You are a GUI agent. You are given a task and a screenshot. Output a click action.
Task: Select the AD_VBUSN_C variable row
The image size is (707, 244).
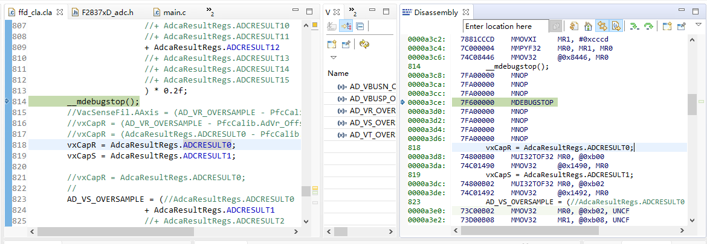360,86
